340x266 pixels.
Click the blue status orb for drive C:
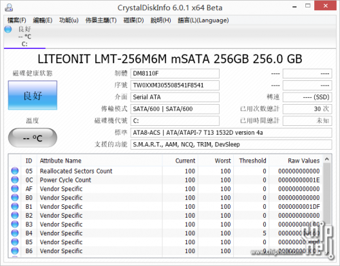(8, 29)
